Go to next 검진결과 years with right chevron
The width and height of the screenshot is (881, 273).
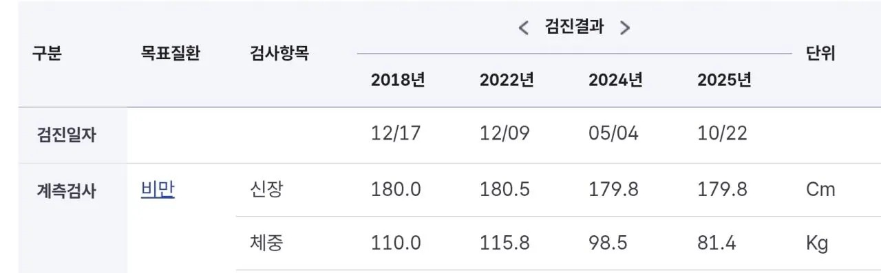coord(625,28)
